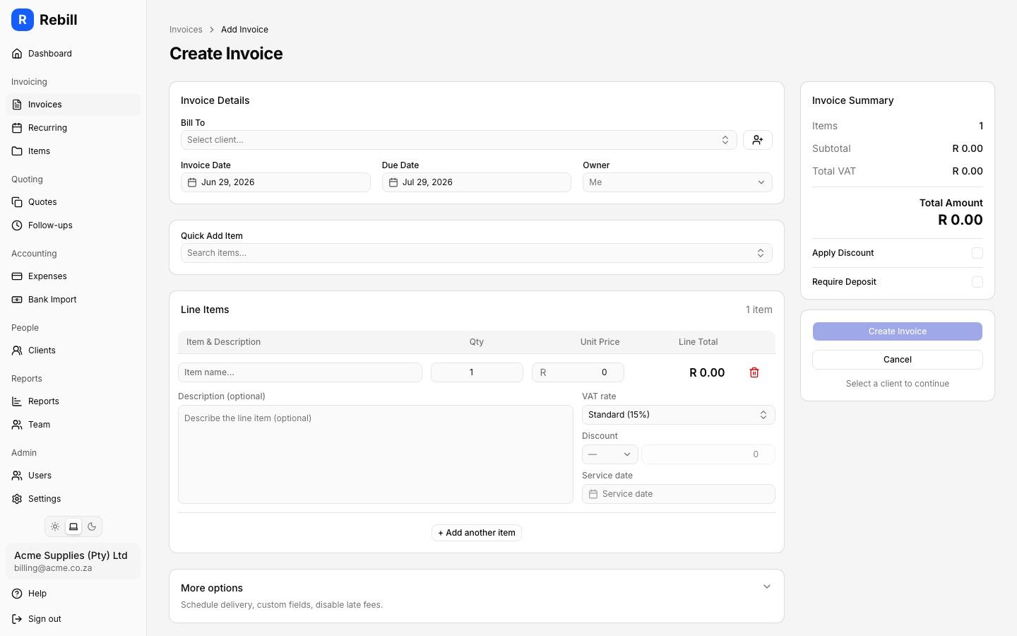Viewport: 1017px width, 636px height.
Task: Open the Search items combo box
Action: [x=477, y=253]
